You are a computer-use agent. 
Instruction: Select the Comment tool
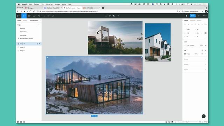pos(53,16)
